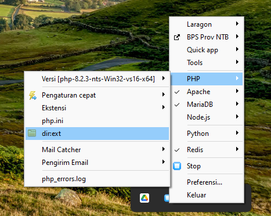Toggle the Apache checkmark
271x216 pixels.
point(177,92)
